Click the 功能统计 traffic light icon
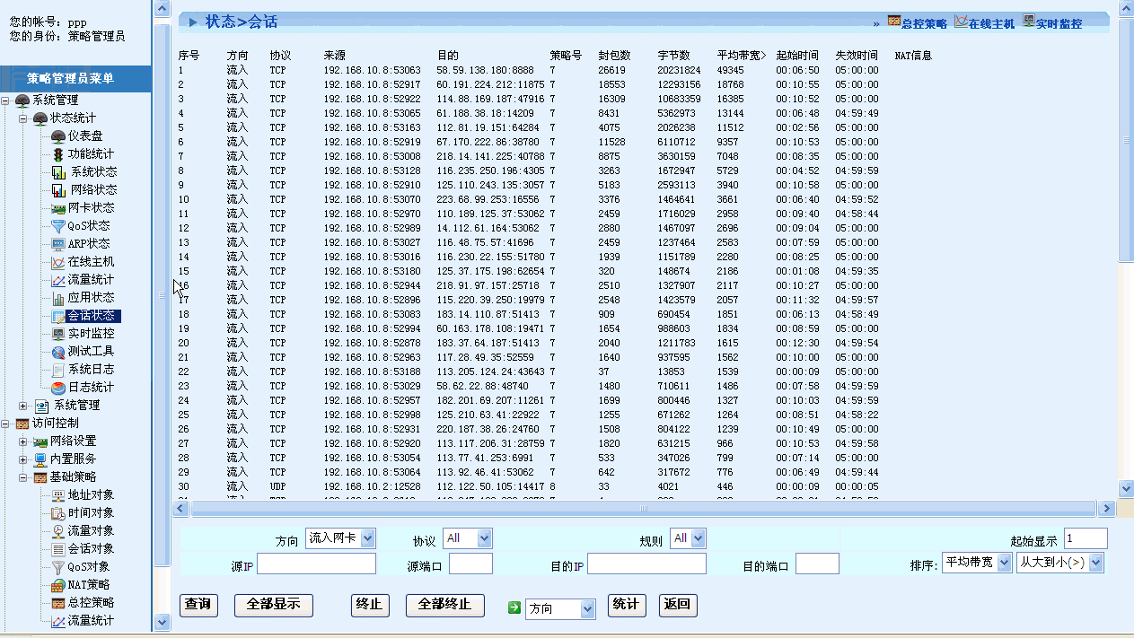This screenshot has width=1134, height=638. tap(58, 154)
